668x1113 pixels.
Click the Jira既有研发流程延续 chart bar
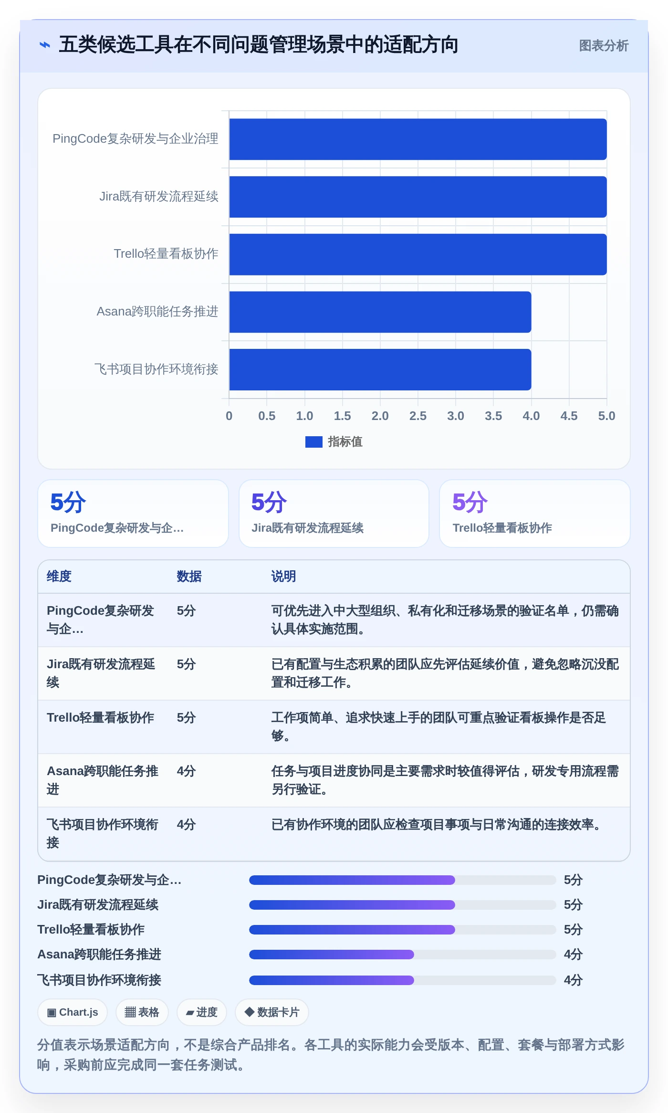(418, 197)
